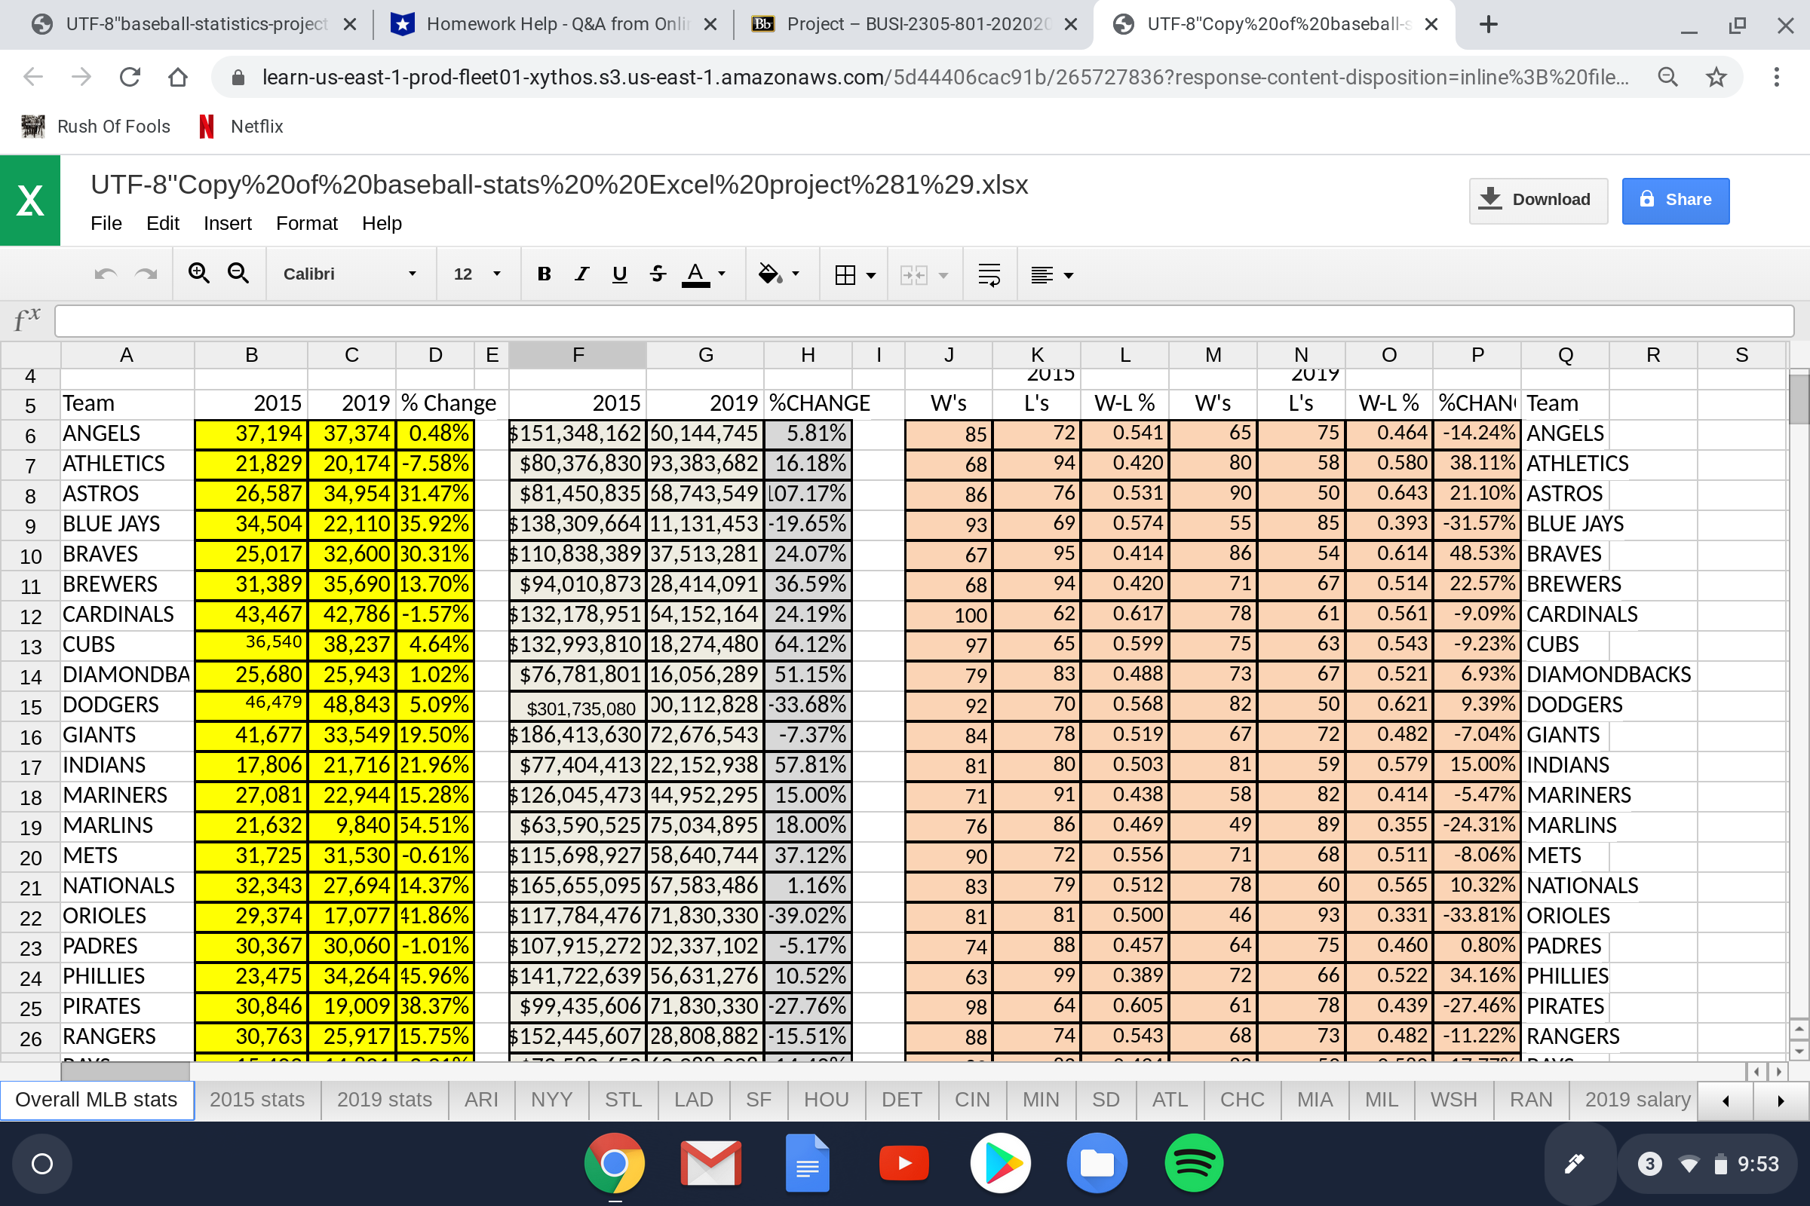
Task: Open the borders options
Action: 852,274
